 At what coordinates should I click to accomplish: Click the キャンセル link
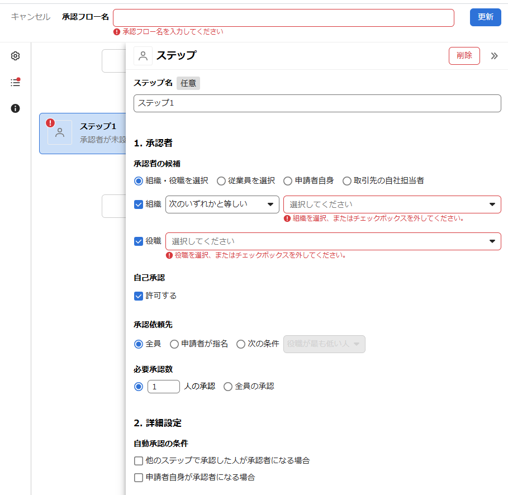31,17
